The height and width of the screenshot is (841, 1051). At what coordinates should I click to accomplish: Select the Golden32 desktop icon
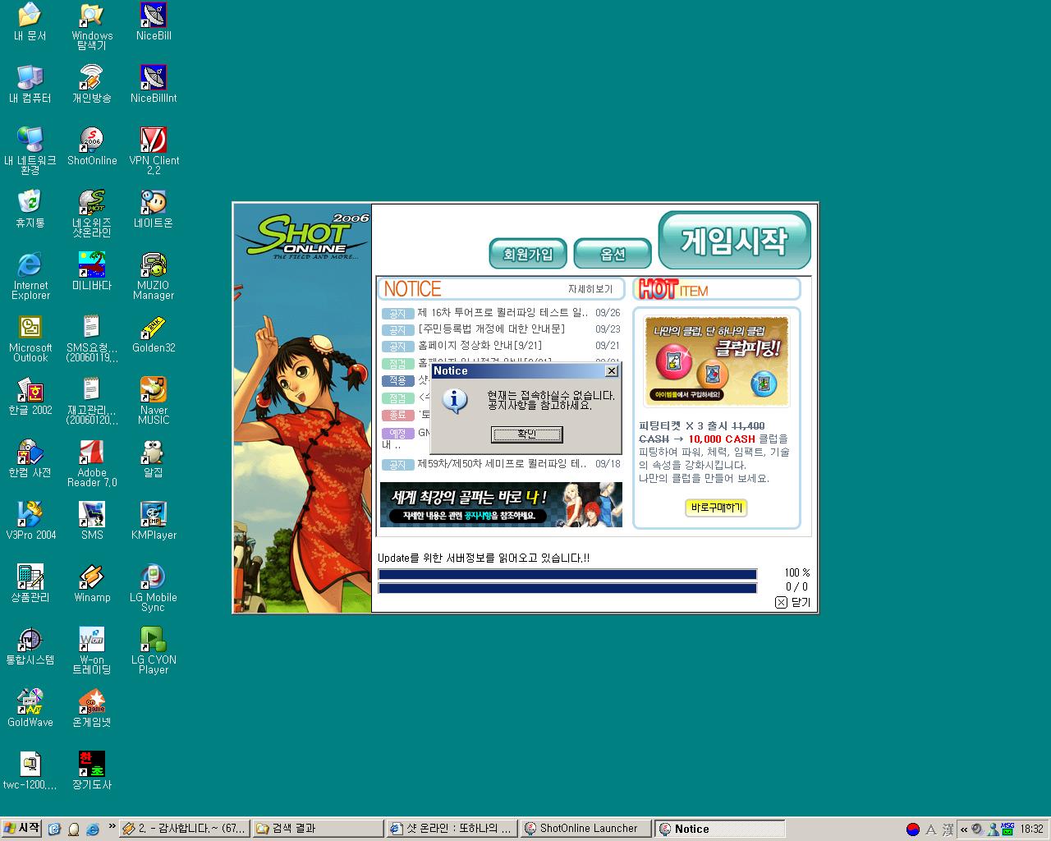pos(154,334)
